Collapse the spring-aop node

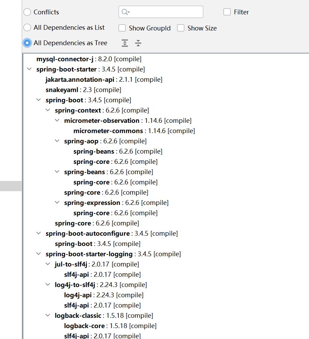(x=57, y=141)
